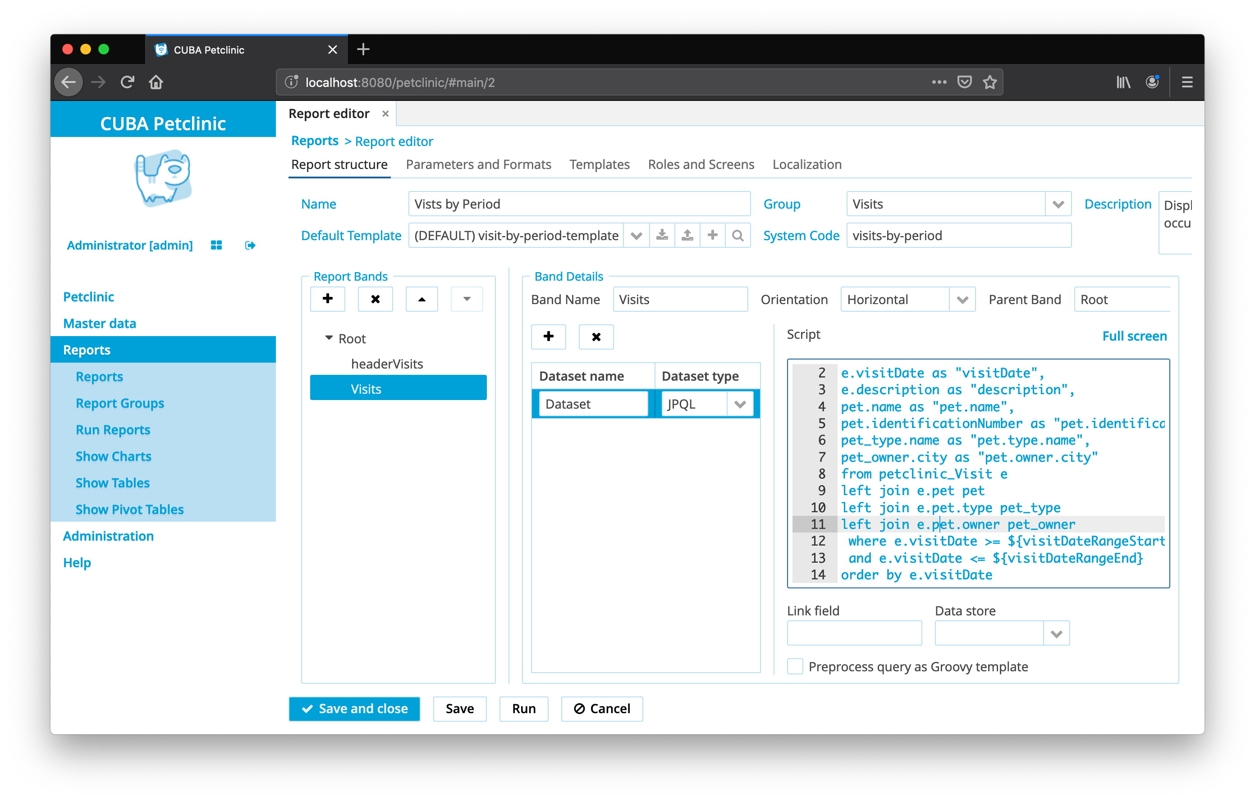The image size is (1255, 801).
Task: Click inside the Link field input
Action: [x=854, y=633]
